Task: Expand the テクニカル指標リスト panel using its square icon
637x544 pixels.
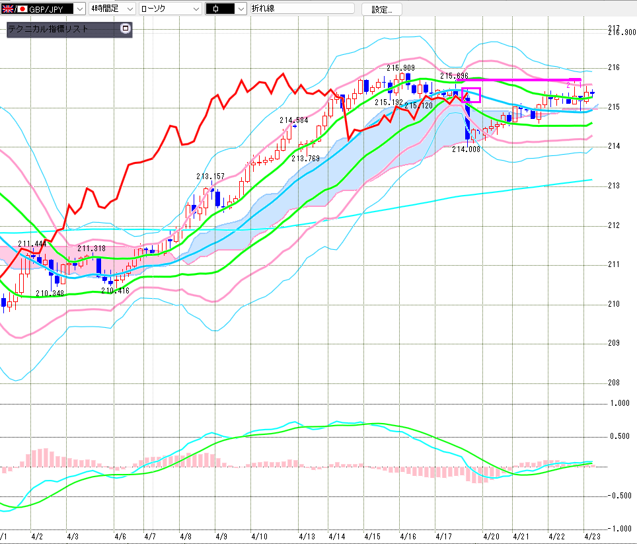Action: pyautogui.click(x=126, y=30)
